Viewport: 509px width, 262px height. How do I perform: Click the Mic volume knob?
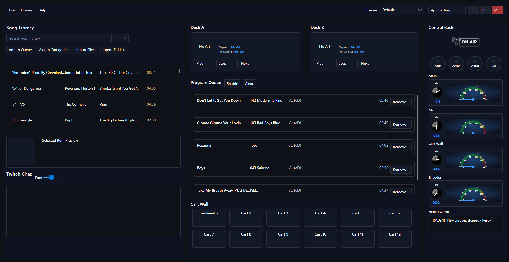click(437, 126)
